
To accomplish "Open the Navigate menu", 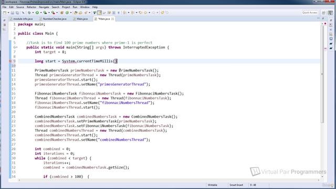I will tap(44, 7).
